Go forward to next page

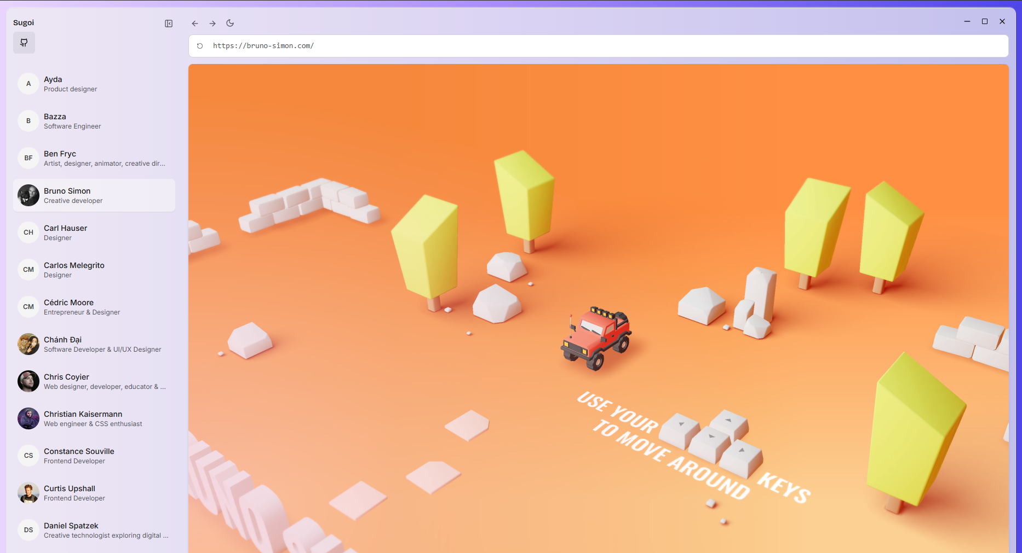213,24
